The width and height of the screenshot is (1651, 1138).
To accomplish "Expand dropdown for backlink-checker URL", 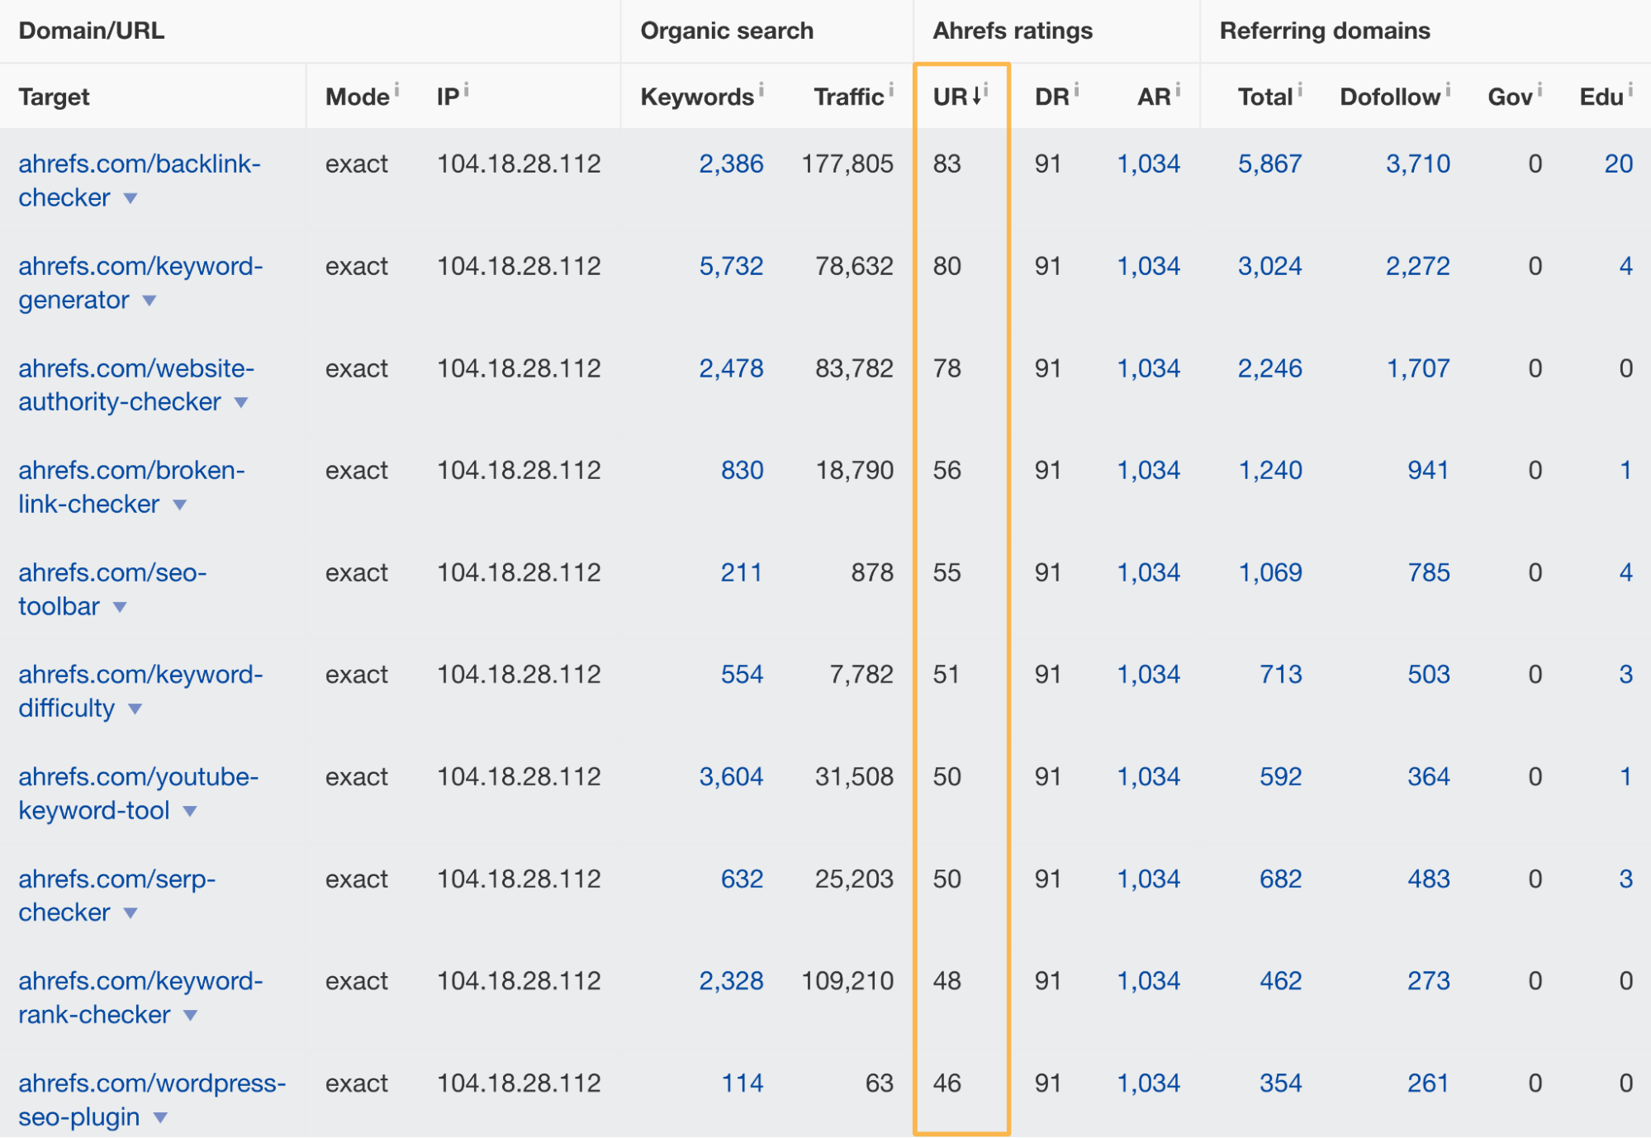I will coord(130,199).
